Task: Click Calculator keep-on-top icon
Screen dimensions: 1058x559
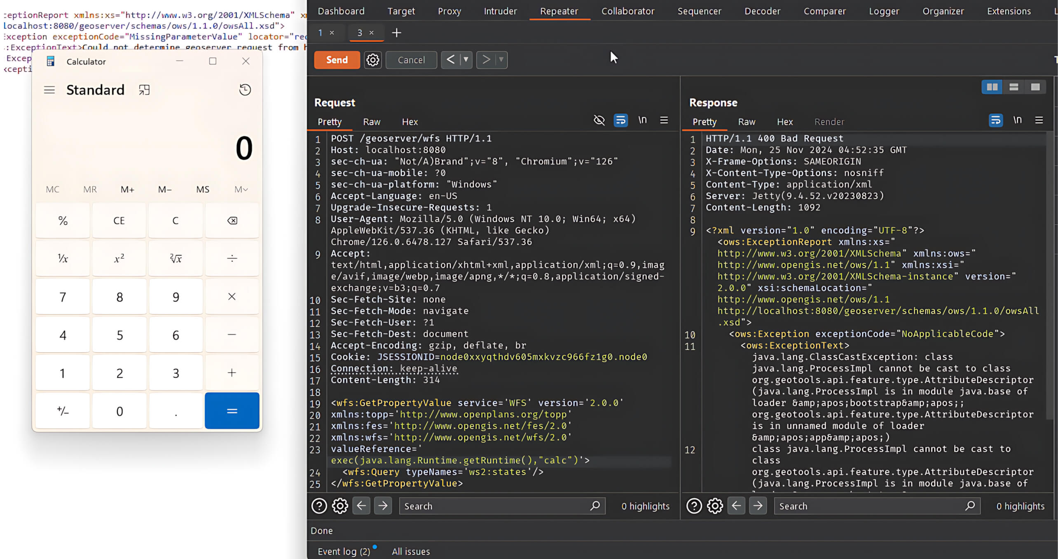Action: pyautogui.click(x=144, y=89)
